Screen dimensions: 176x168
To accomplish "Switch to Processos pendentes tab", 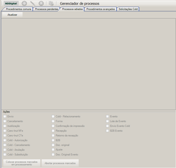I will (47, 9).
